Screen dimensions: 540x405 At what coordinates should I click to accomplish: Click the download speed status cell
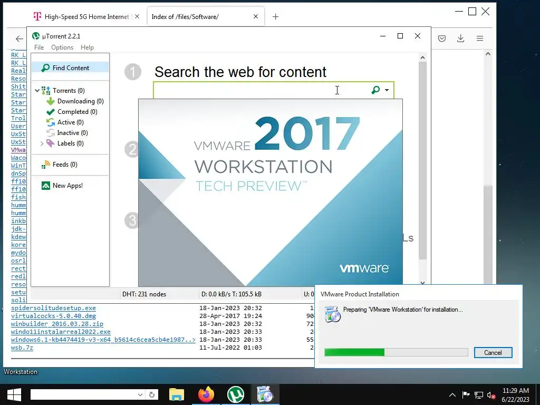[232, 294]
